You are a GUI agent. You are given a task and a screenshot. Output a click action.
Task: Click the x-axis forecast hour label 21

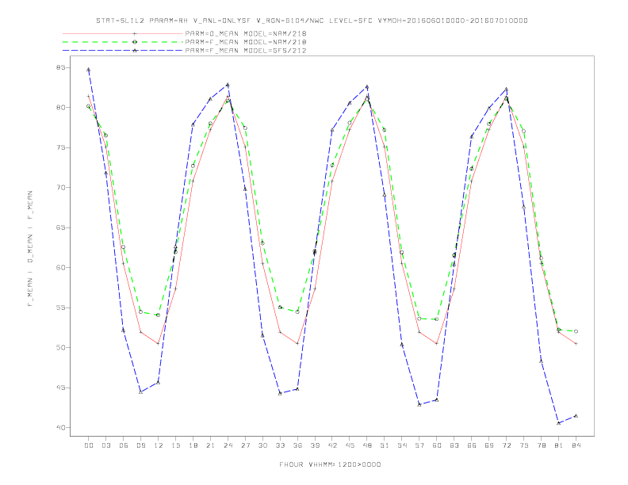pyautogui.click(x=210, y=445)
